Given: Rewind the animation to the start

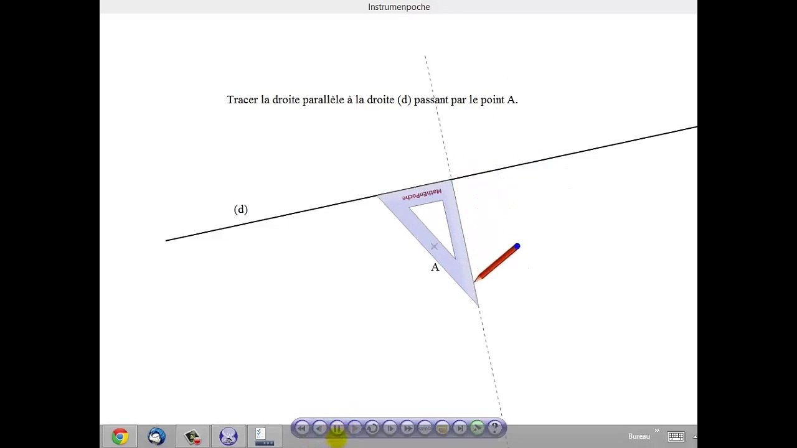Looking at the screenshot, I should (302, 428).
